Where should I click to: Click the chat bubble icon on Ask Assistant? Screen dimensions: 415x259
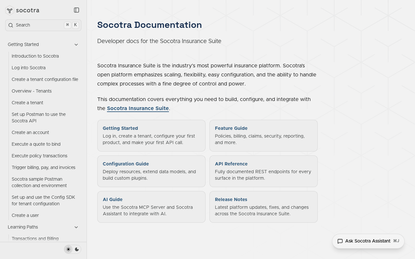(x=340, y=241)
